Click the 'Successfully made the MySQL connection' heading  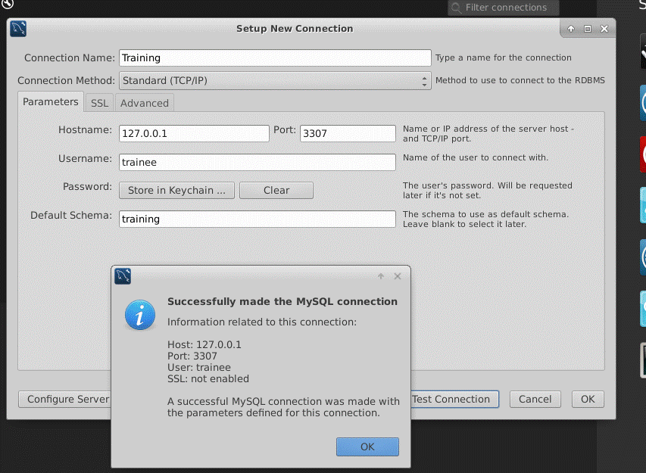pos(282,302)
